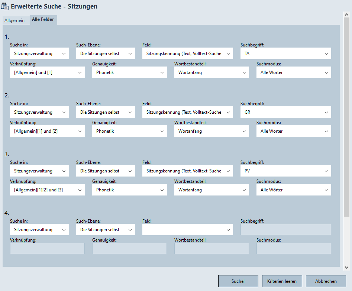Open Suche in dropdown for criterion 1
This screenshot has width=352, height=291.
(x=39, y=54)
